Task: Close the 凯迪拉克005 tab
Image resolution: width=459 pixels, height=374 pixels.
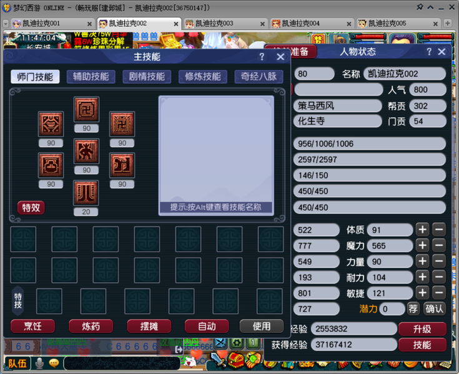Action: pos(435,24)
